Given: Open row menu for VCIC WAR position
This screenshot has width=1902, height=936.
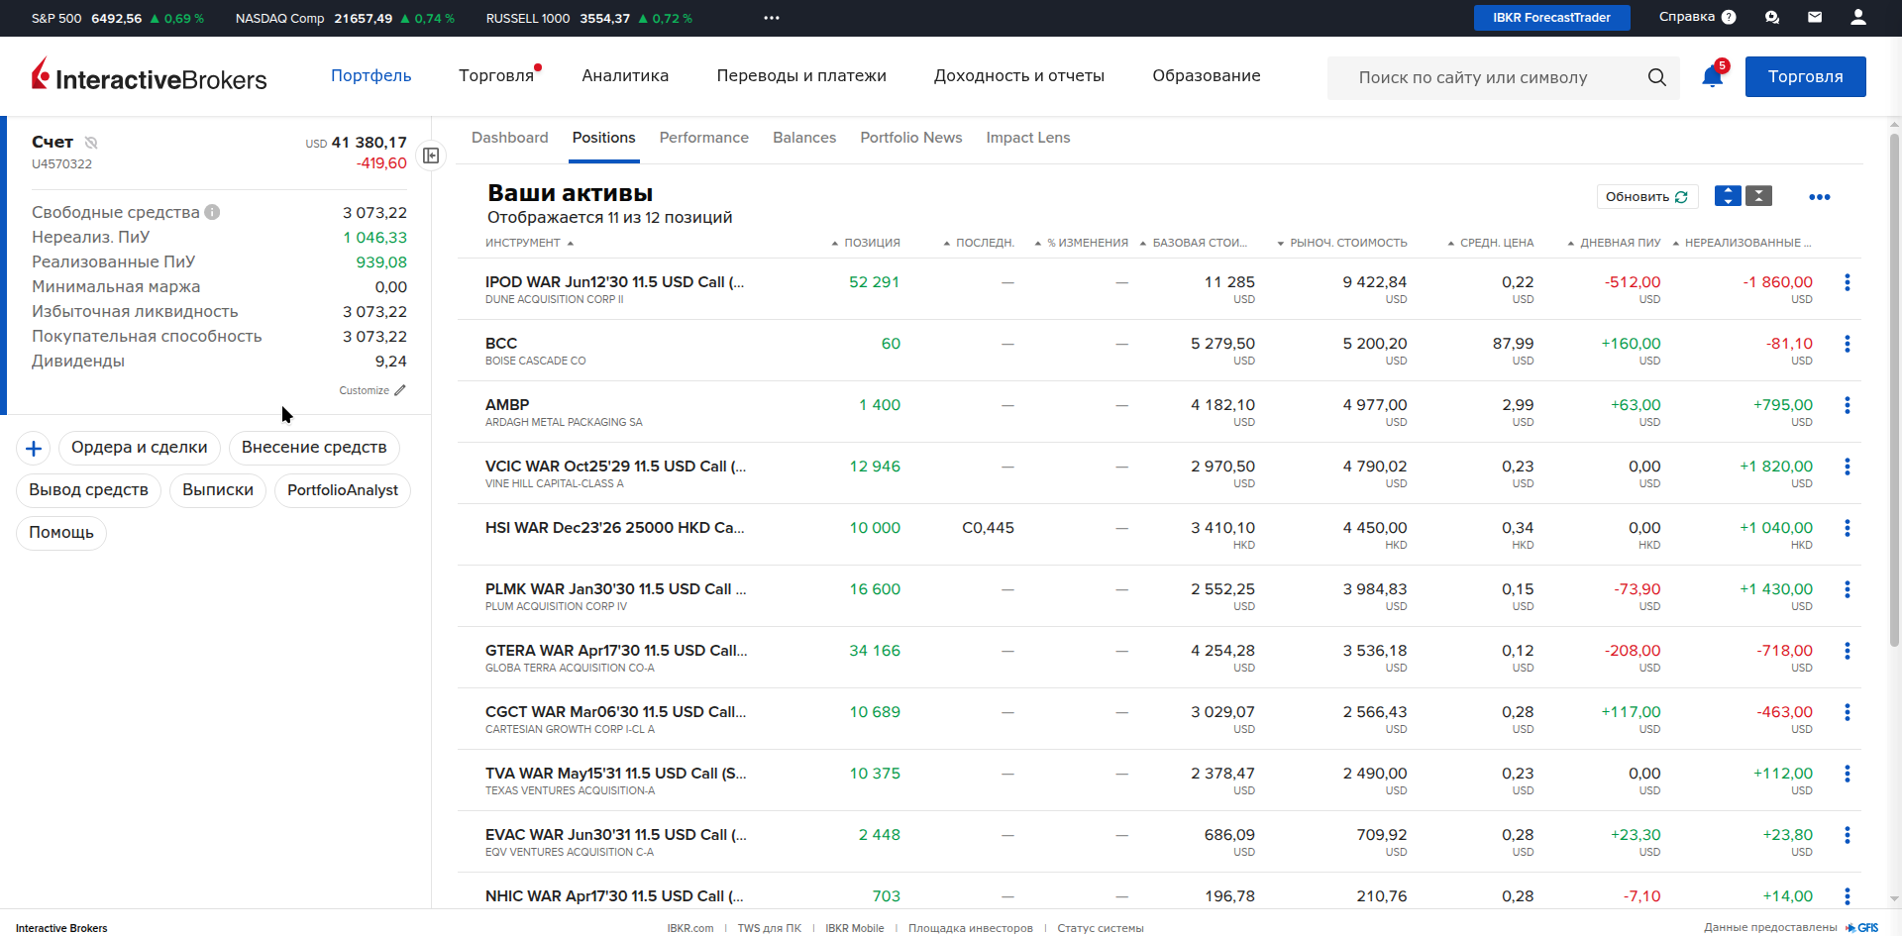Looking at the screenshot, I should pyautogui.click(x=1848, y=467).
